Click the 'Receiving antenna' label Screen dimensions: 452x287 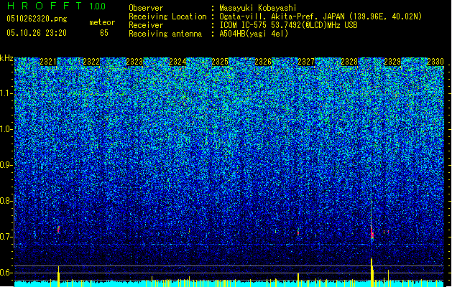tap(165, 34)
